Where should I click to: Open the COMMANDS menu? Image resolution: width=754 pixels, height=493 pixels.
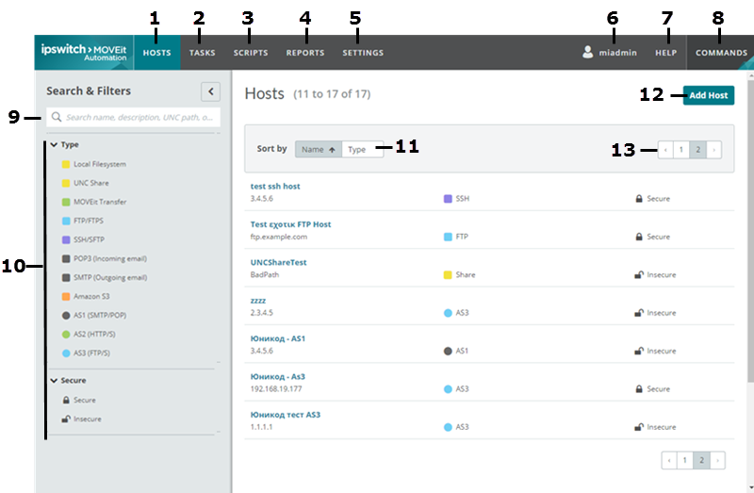tap(721, 53)
